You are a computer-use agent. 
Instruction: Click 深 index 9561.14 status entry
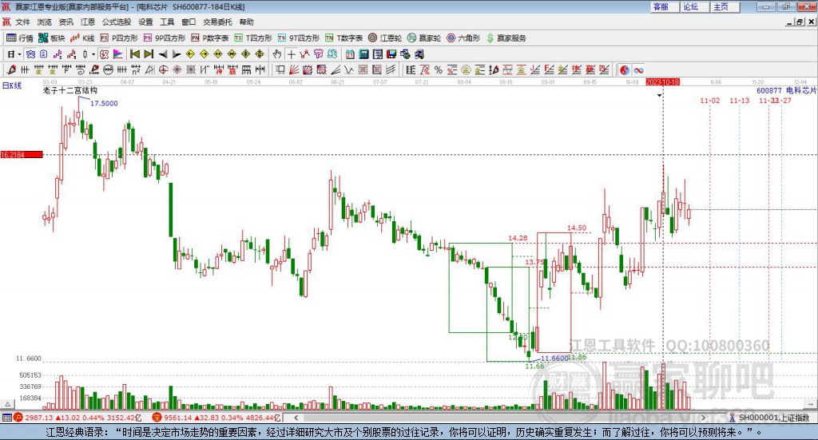216,418
